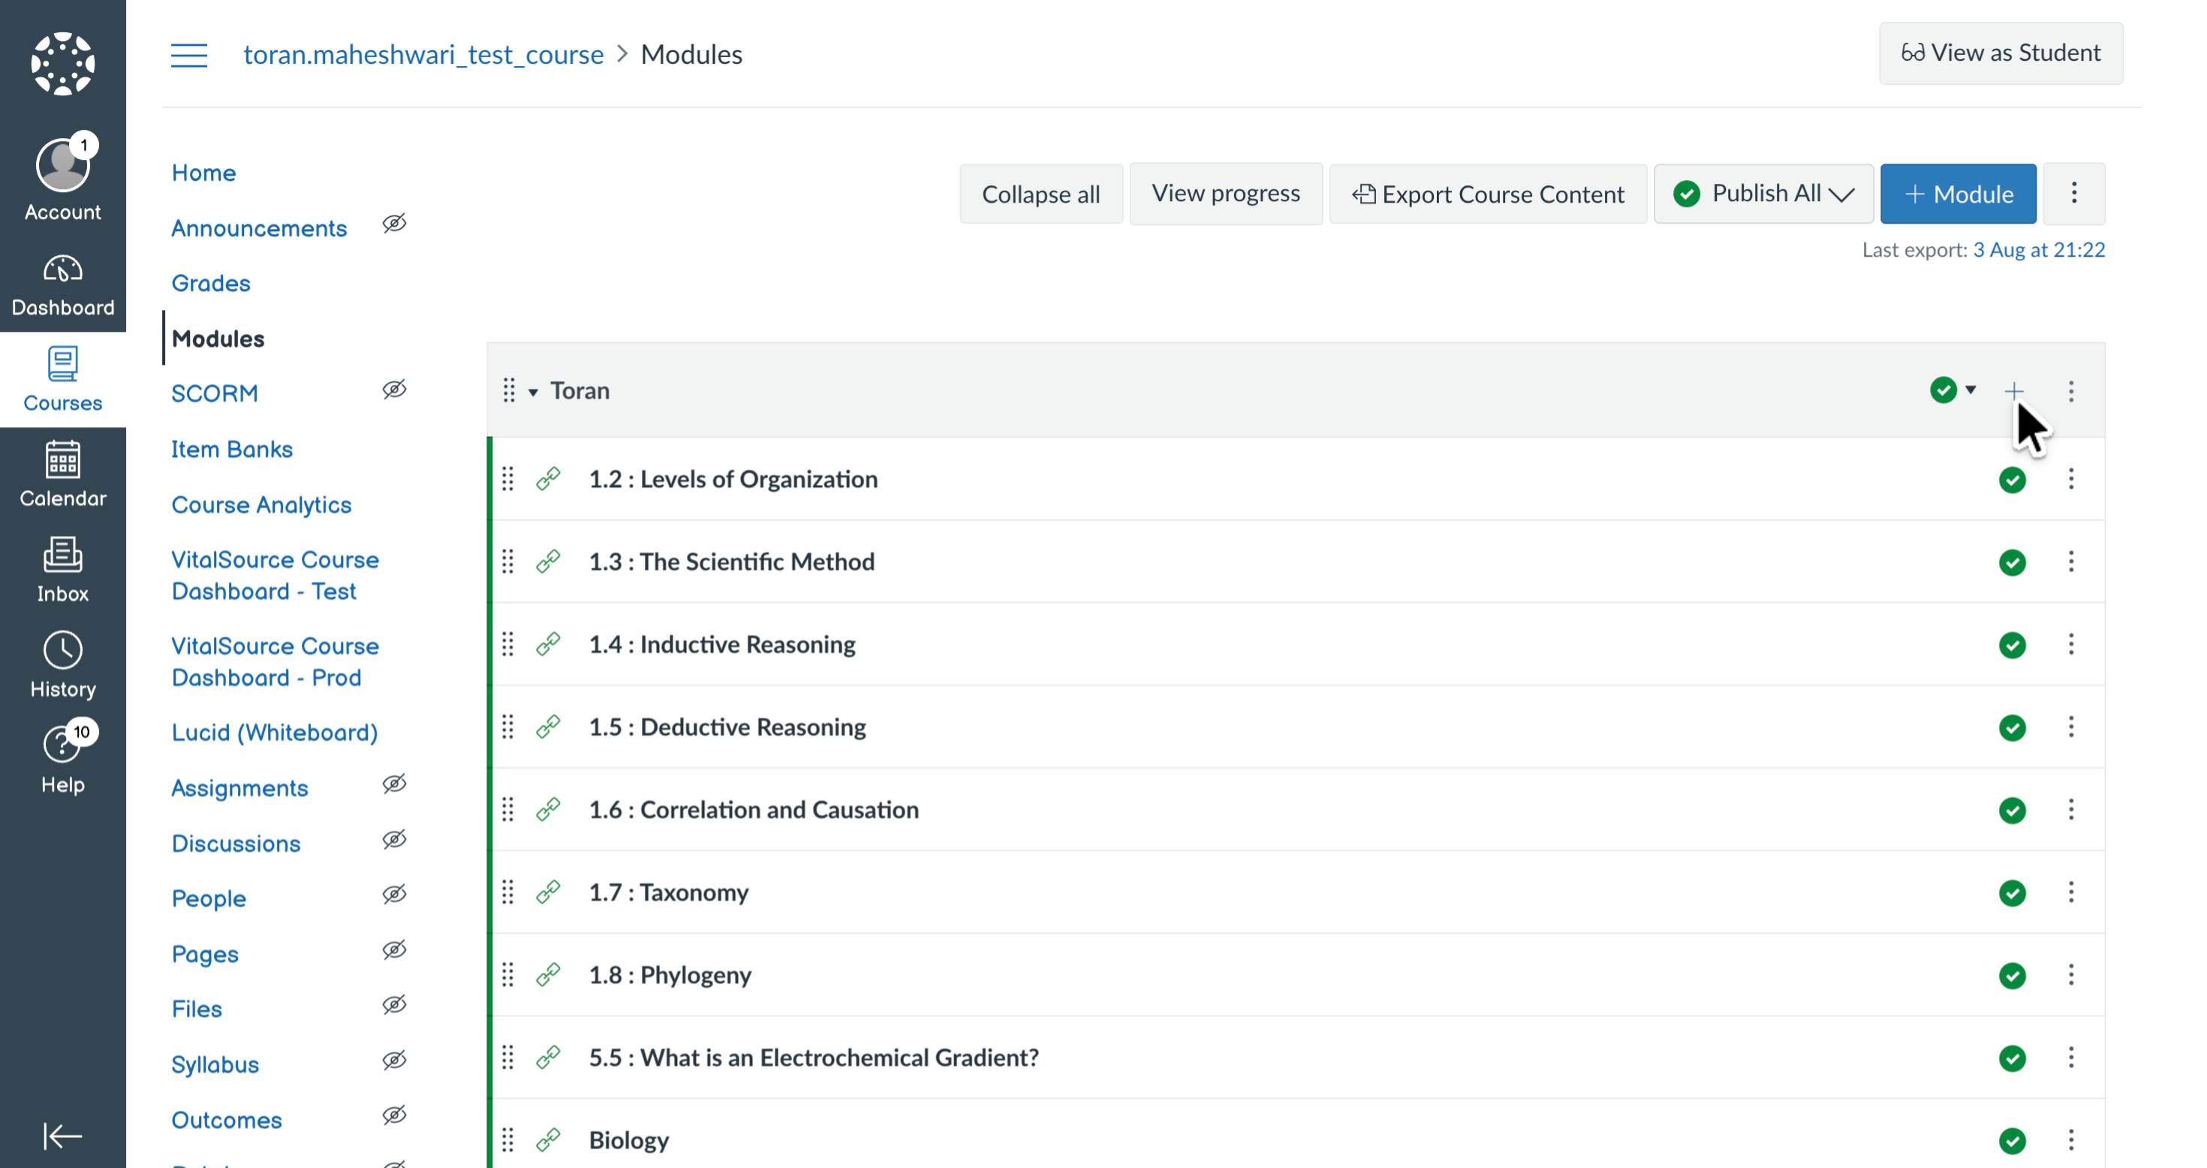Open options for Biology item

(x=2071, y=1139)
